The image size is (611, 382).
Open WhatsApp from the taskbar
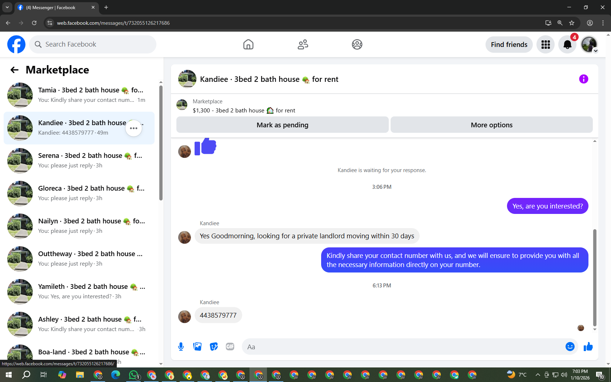point(134,375)
